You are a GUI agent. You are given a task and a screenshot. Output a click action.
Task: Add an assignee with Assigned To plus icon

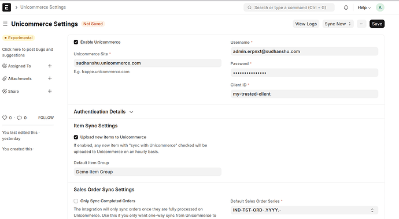[50, 66]
